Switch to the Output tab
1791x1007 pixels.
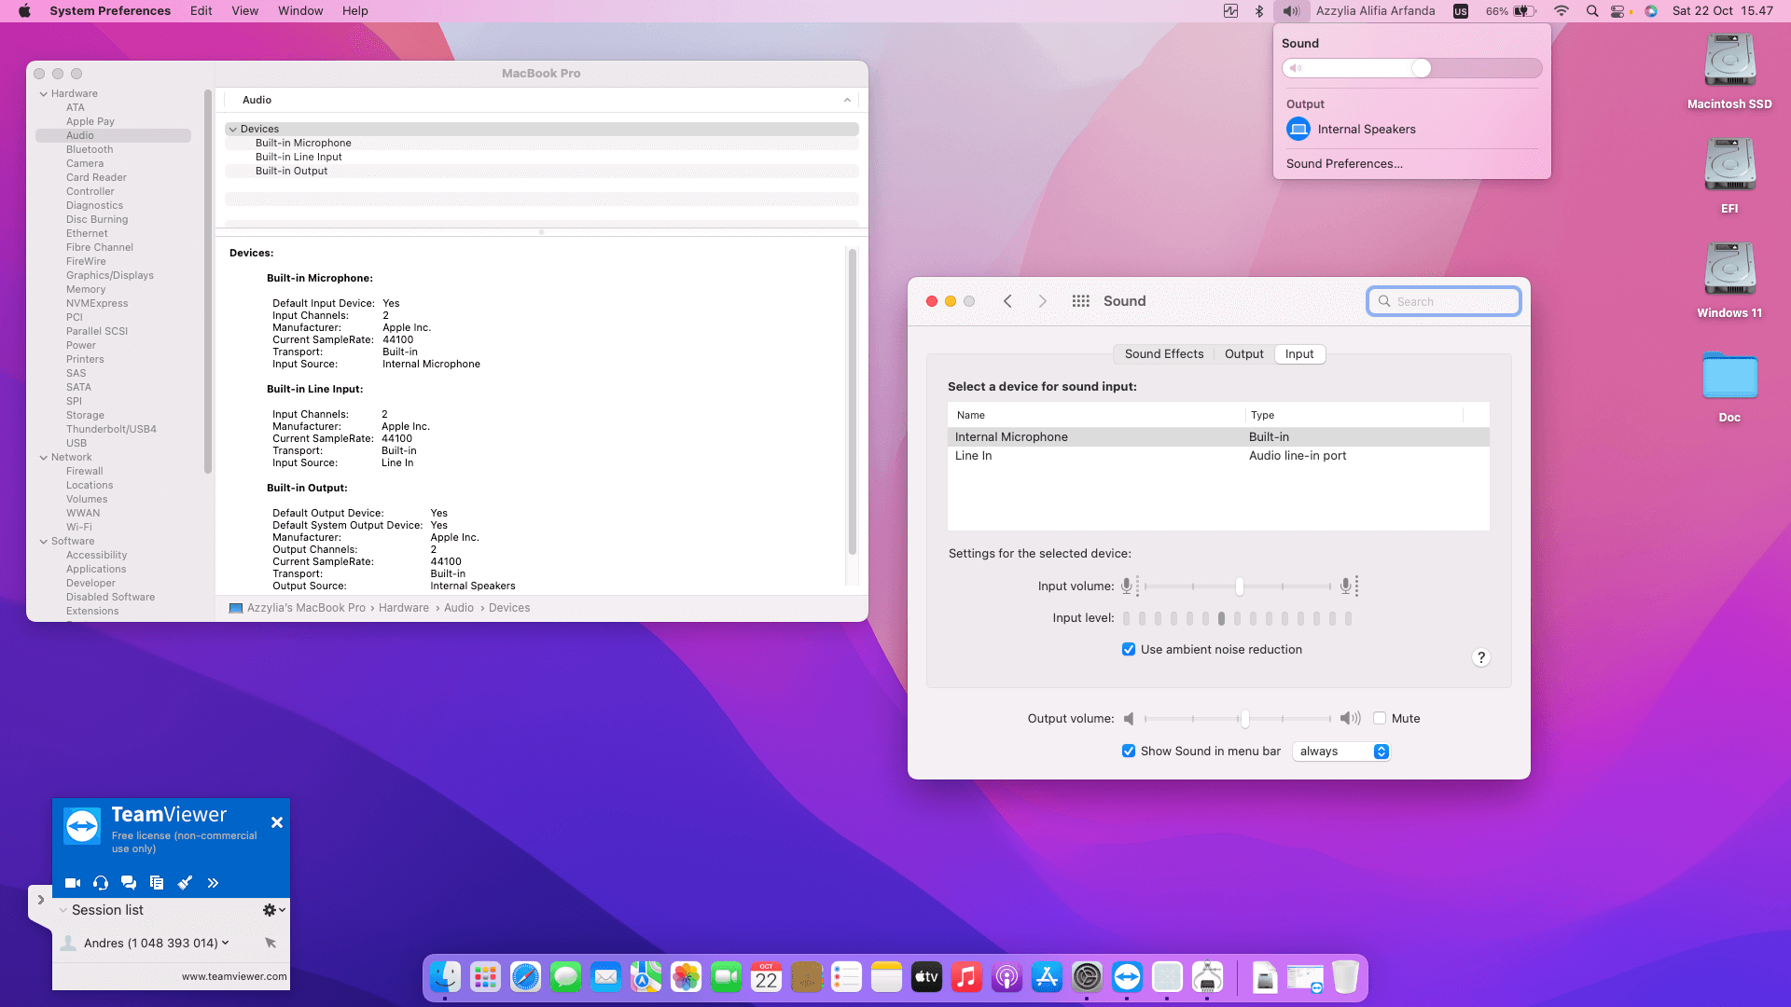click(x=1243, y=354)
